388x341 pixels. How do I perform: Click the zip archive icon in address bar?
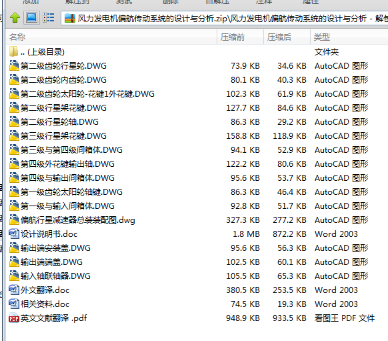[69, 18]
